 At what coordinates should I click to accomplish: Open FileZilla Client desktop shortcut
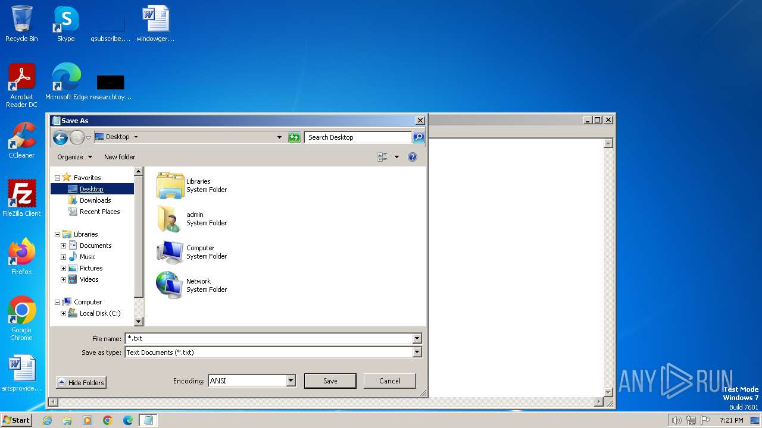[x=21, y=199]
